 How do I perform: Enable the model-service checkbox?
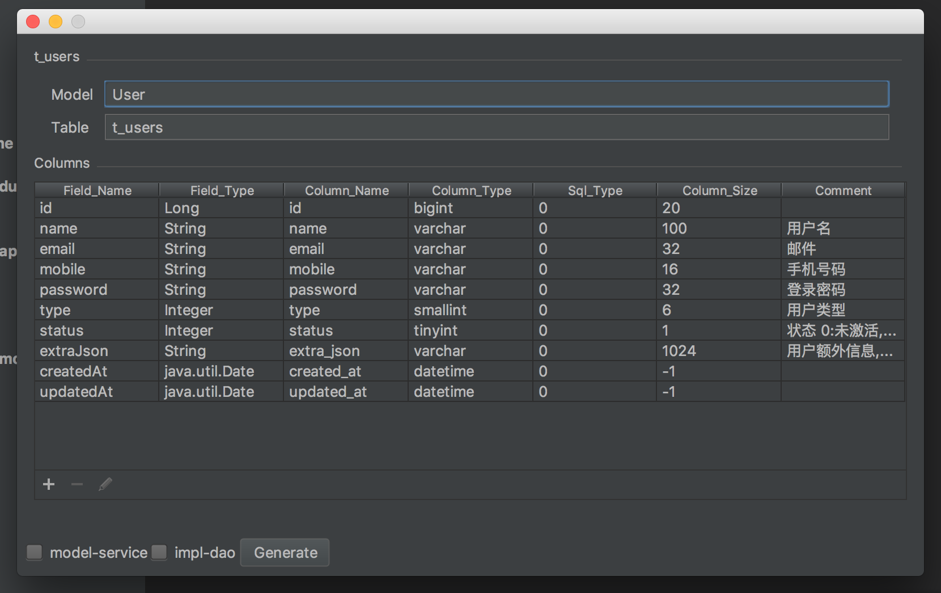(35, 552)
